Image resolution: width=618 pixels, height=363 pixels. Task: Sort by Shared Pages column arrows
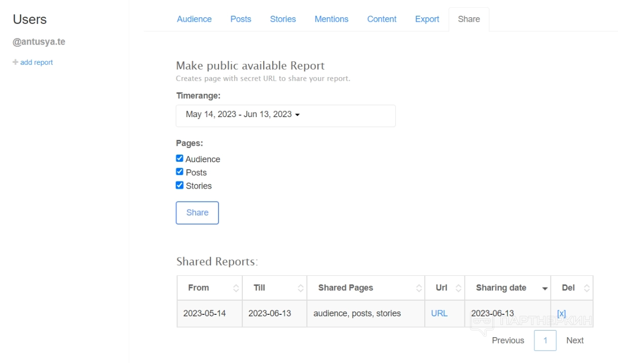[x=419, y=288]
